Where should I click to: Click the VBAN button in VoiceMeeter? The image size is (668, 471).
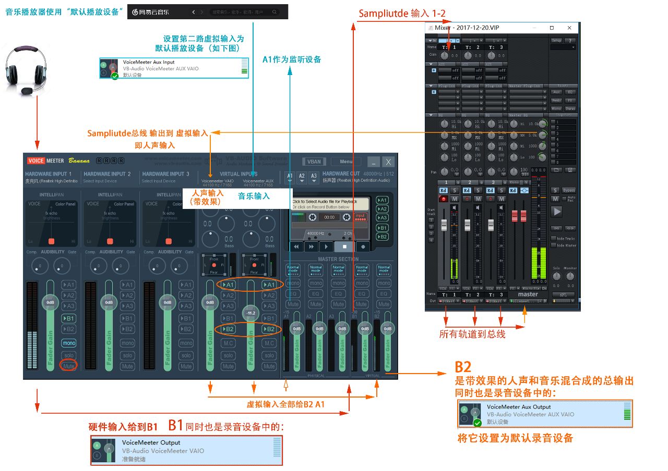click(x=314, y=162)
